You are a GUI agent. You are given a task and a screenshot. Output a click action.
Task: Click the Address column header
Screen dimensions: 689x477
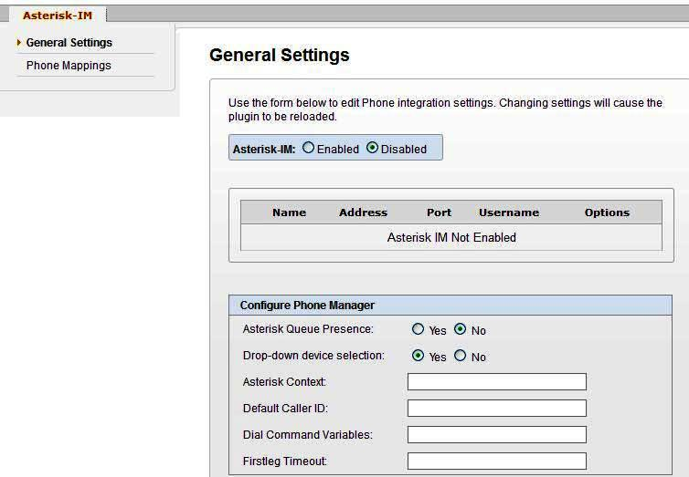pyautogui.click(x=364, y=213)
